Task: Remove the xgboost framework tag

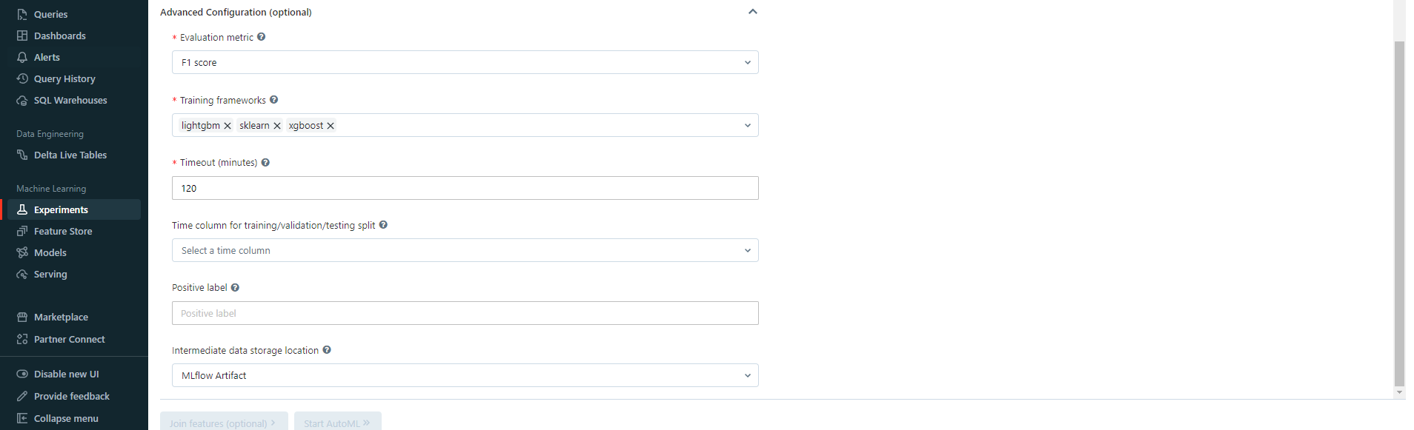Action: (331, 126)
